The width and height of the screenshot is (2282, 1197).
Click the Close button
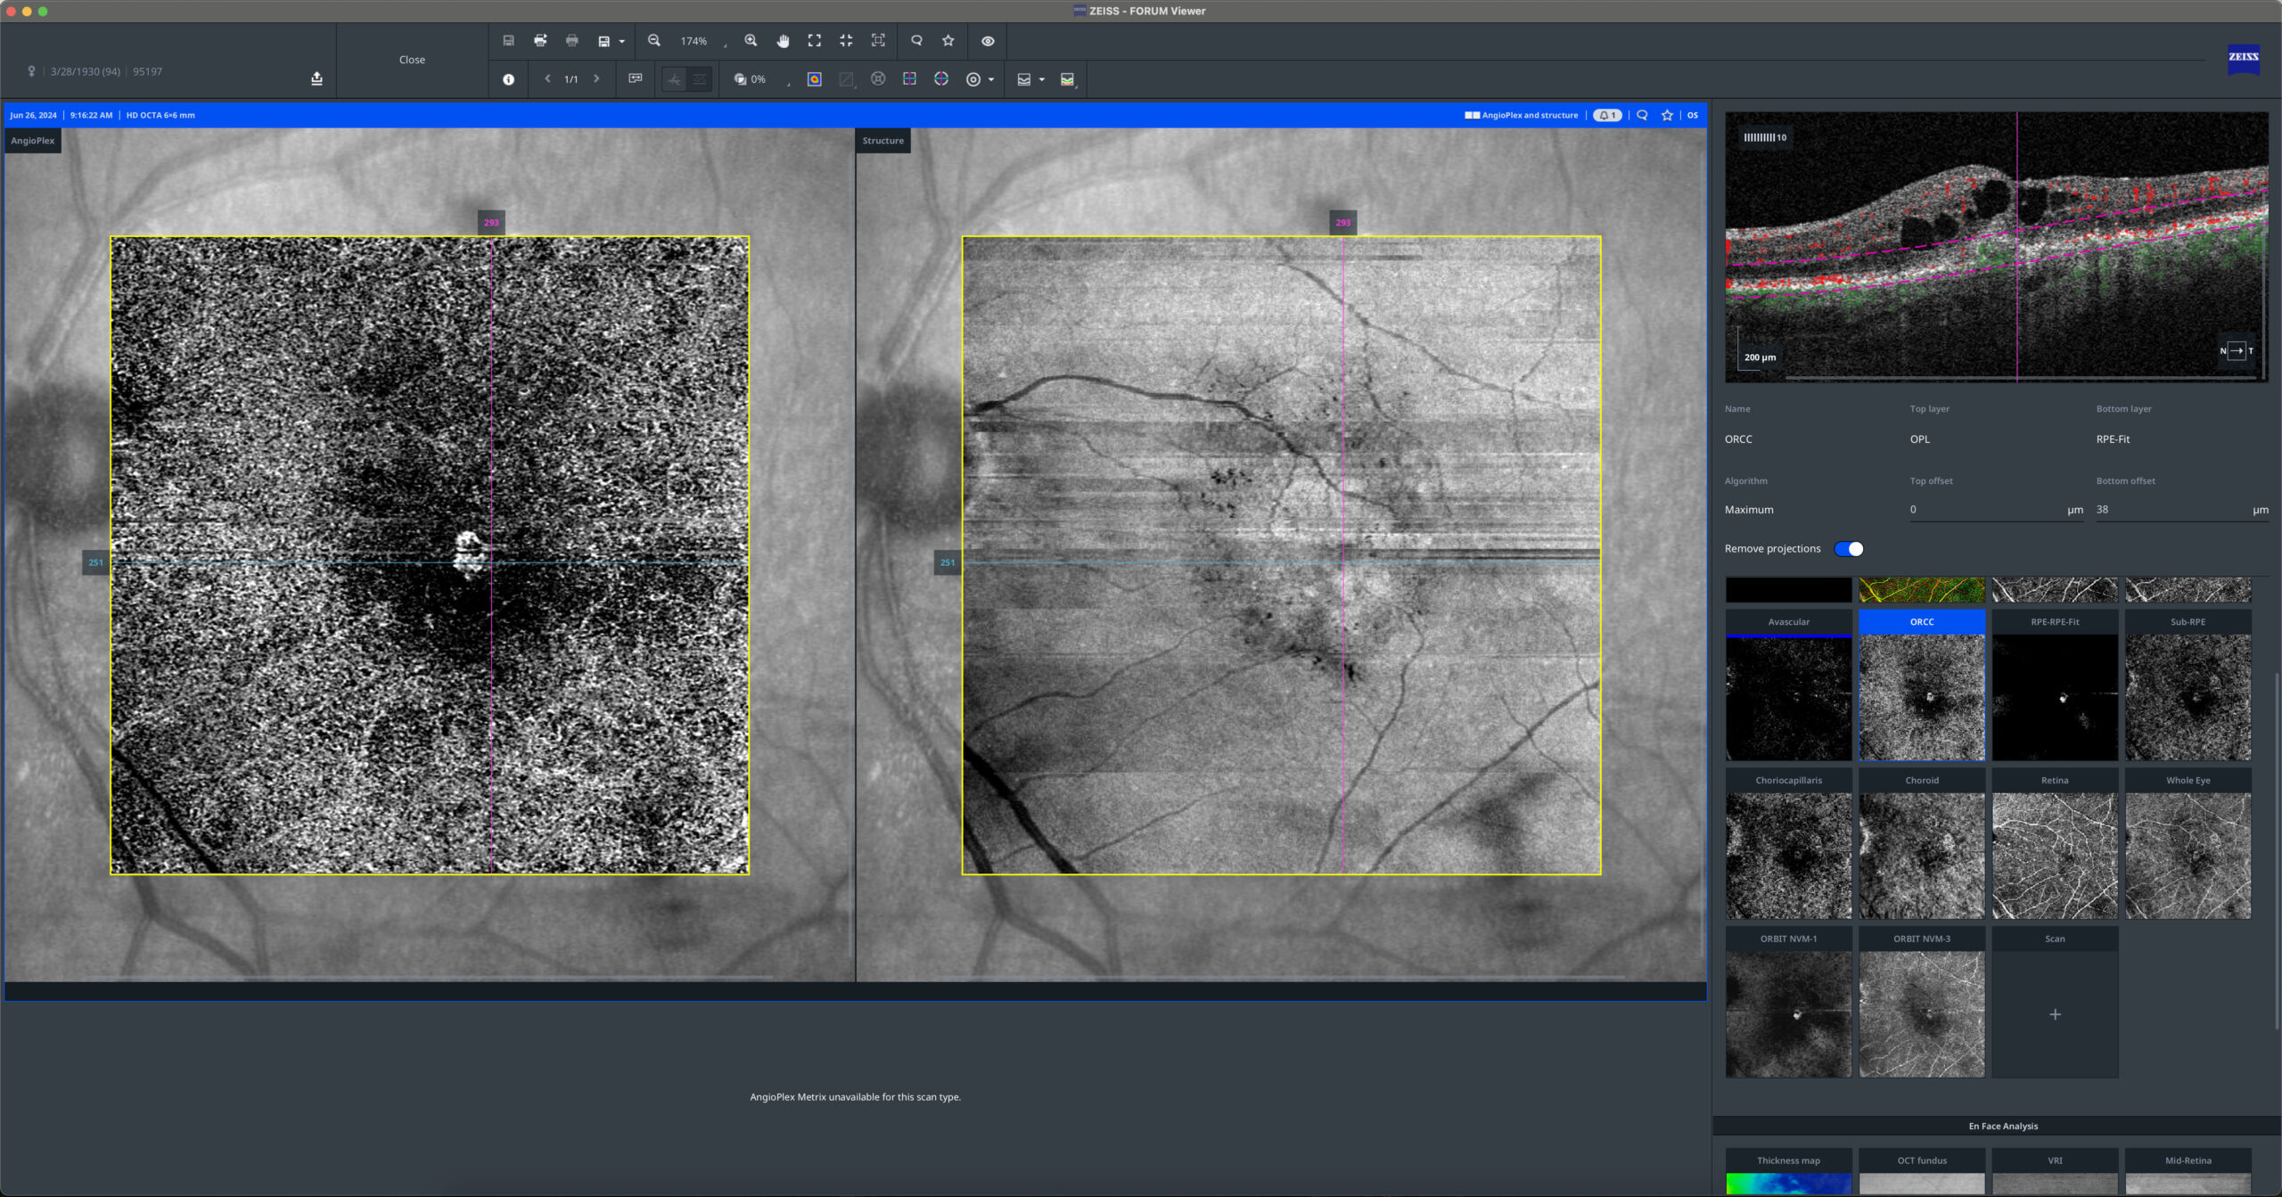tap(412, 60)
